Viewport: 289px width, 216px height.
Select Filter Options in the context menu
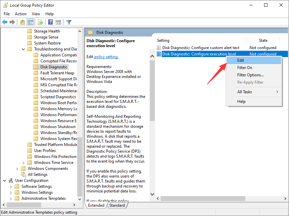250,75
